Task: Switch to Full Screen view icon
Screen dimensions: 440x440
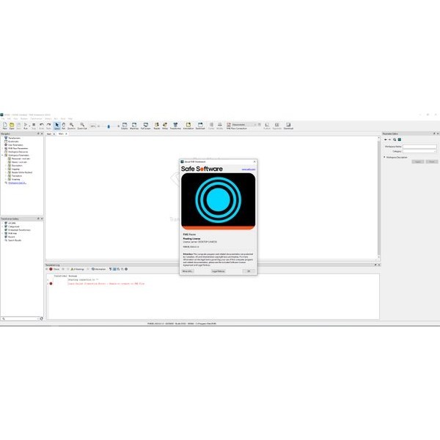Action: [x=146, y=125]
